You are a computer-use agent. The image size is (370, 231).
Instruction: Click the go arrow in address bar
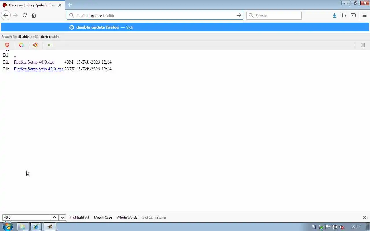coord(239,15)
